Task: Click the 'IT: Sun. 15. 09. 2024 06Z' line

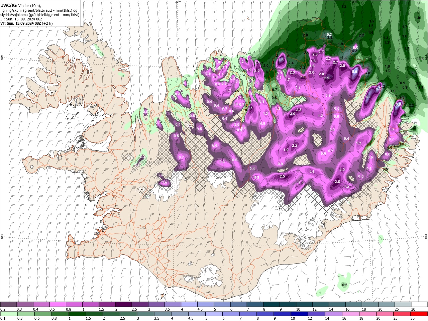Action: click(x=21, y=19)
